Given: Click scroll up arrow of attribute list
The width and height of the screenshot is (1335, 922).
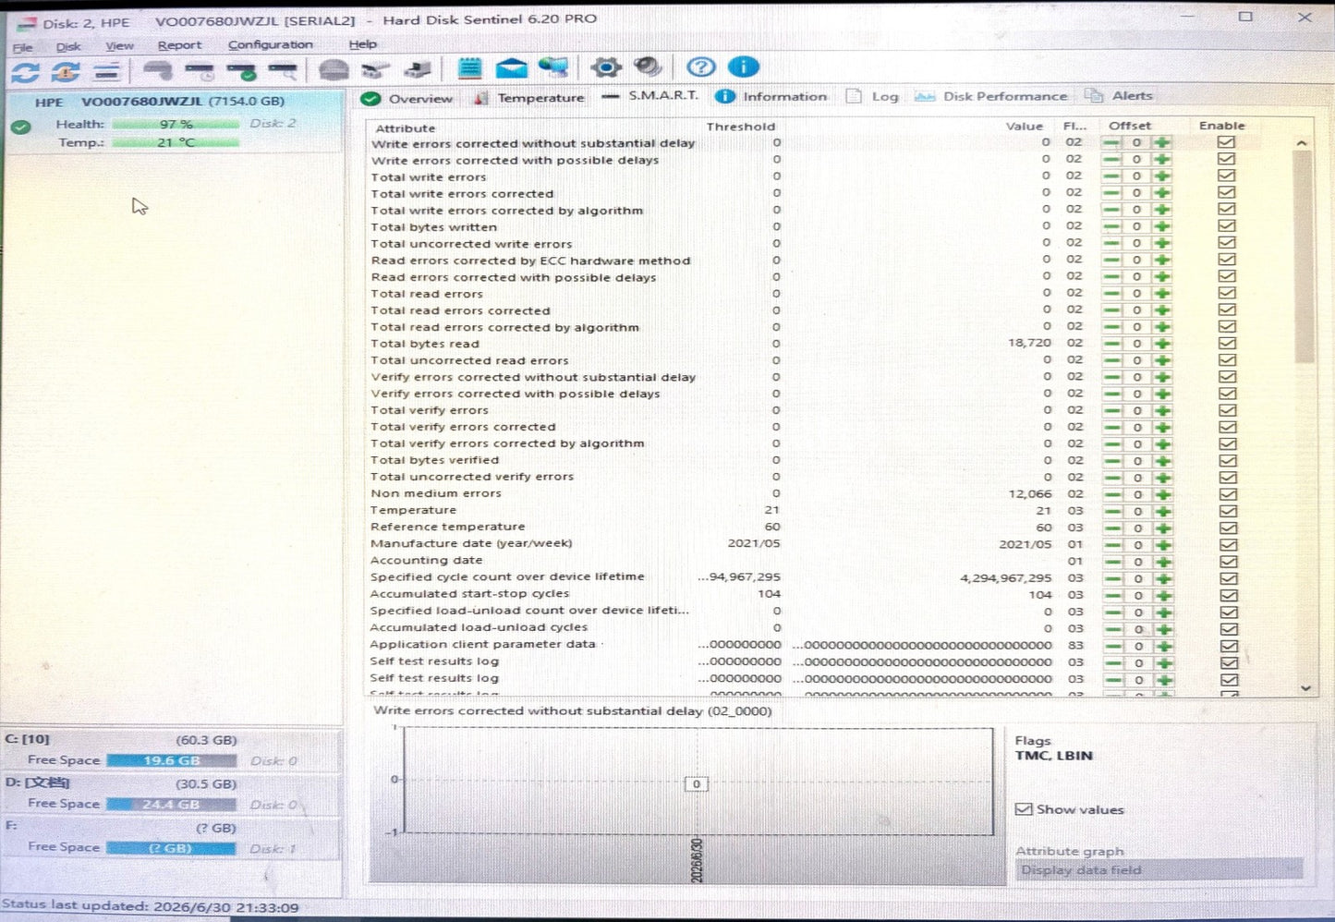Looking at the screenshot, I should (1302, 143).
